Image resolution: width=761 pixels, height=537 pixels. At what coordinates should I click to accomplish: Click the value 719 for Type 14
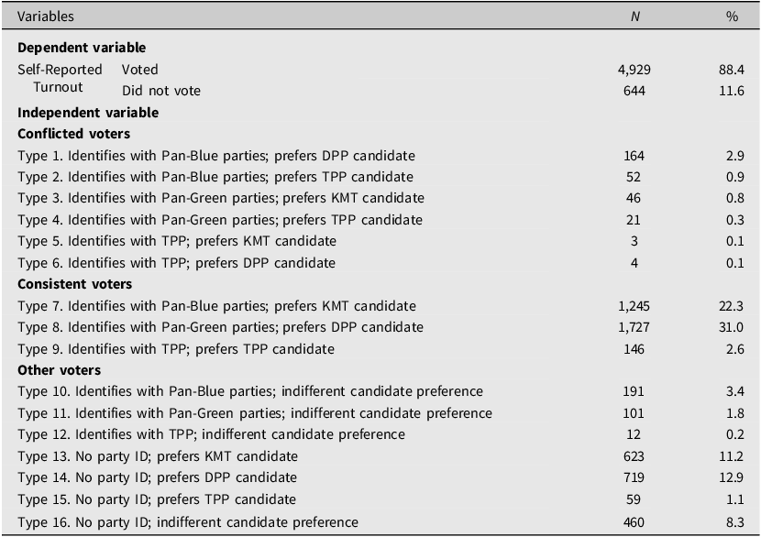coord(634,477)
